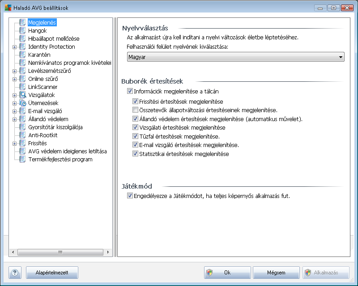Disable Játékmód for full-screen applications checkbox
Screen dimensions: 358x286
(130, 196)
